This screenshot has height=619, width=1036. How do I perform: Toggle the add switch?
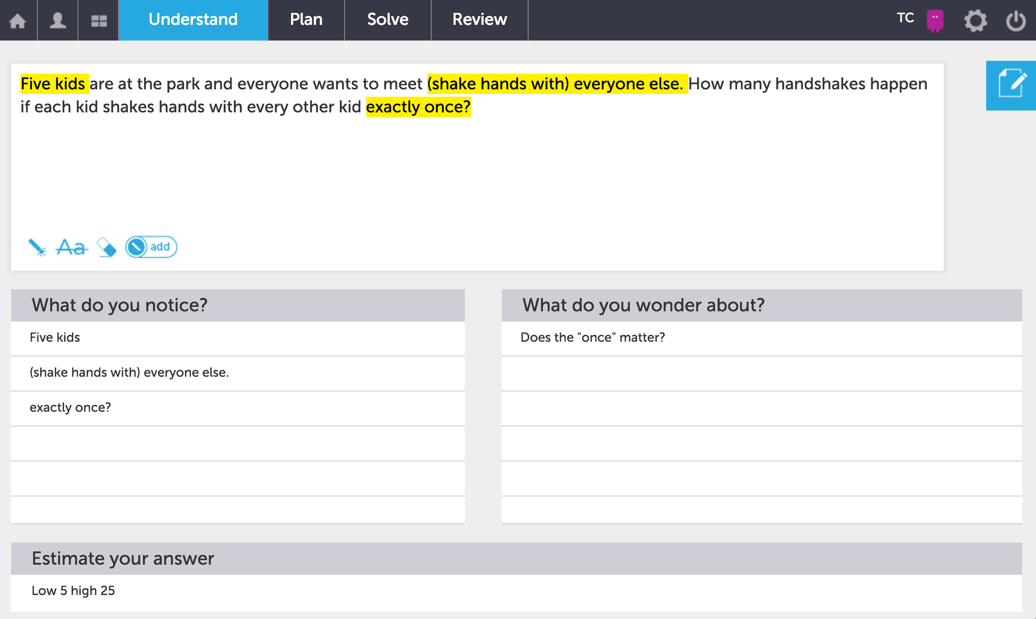pyautogui.click(x=151, y=247)
